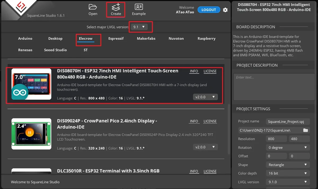Open the Example projects icon
318x189 pixels.
tap(139, 7)
